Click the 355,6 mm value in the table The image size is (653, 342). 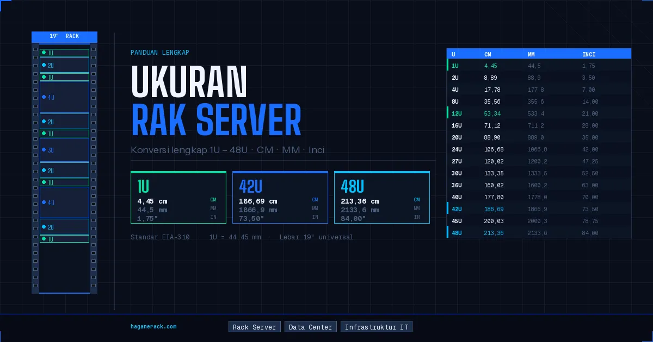[535, 102]
